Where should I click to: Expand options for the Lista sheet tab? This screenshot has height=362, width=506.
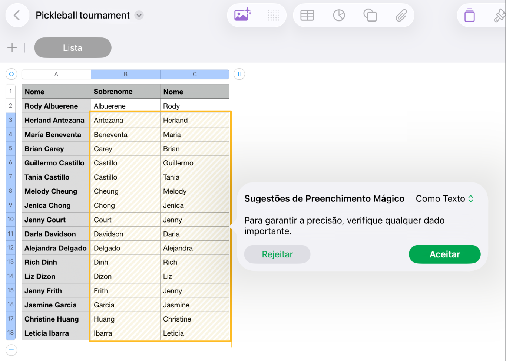pos(73,47)
